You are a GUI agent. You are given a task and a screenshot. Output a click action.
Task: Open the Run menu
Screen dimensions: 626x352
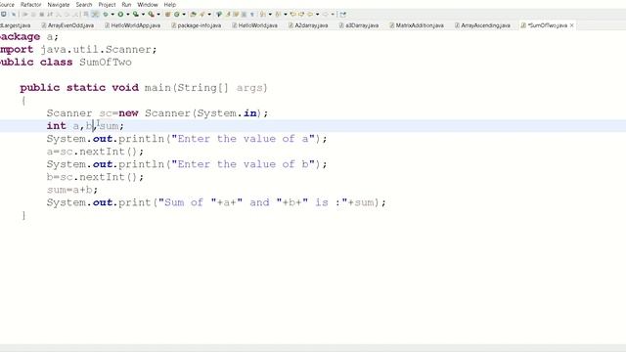(x=126, y=4)
